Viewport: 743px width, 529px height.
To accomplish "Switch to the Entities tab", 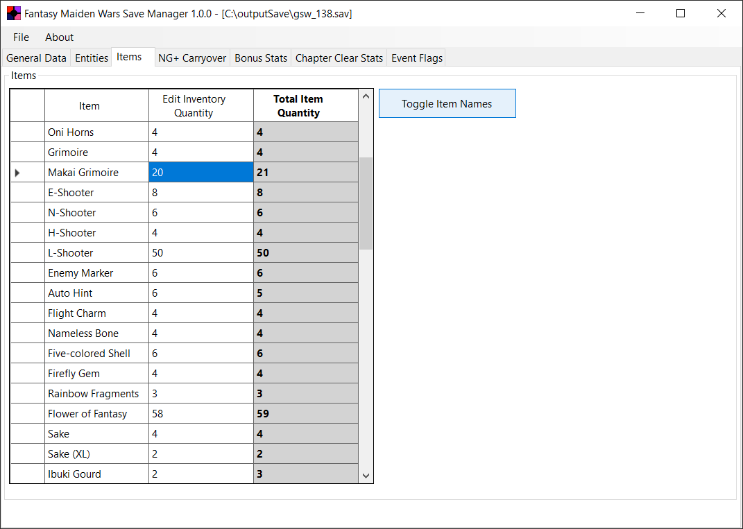I will [x=92, y=58].
